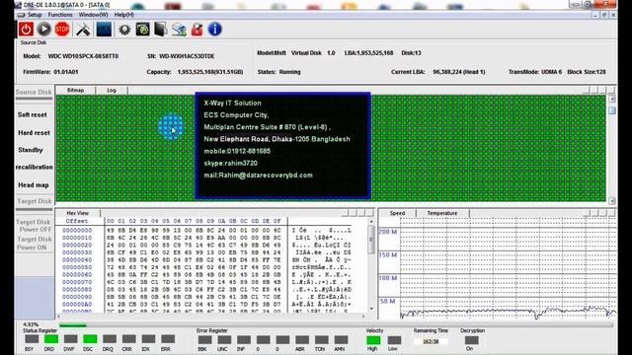The width and height of the screenshot is (632, 355).
Task: Switch to the Log tab
Action: [112, 90]
